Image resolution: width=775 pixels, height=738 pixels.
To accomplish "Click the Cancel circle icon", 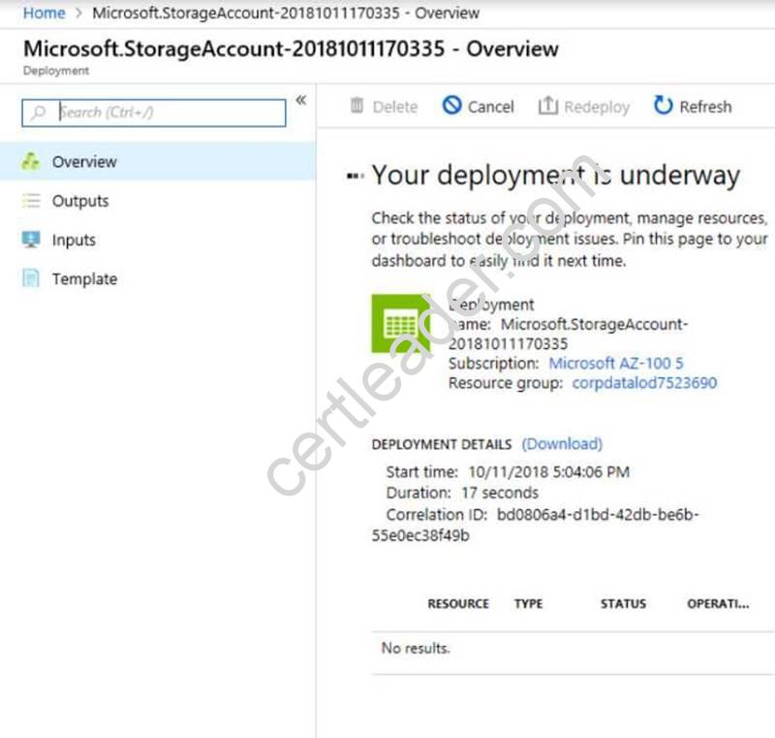I will [451, 106].
